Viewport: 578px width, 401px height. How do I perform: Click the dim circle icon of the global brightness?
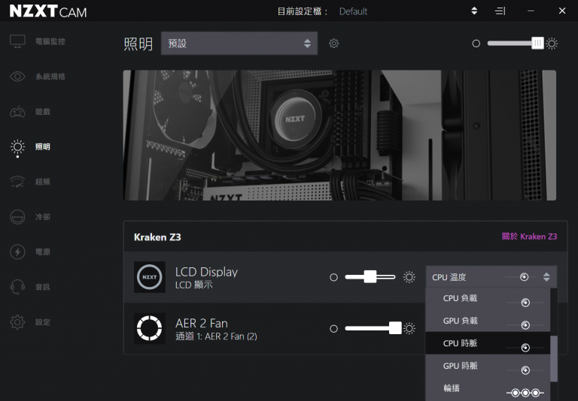point(476,44)
